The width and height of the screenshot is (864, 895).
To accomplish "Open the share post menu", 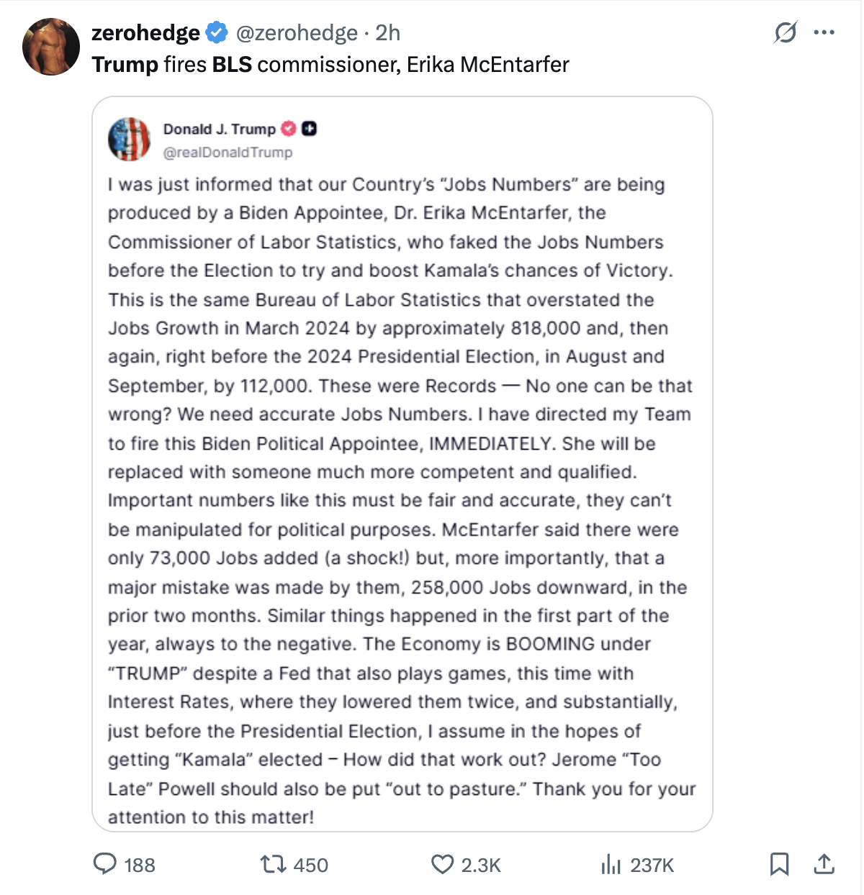I will (x=824, y=863).
